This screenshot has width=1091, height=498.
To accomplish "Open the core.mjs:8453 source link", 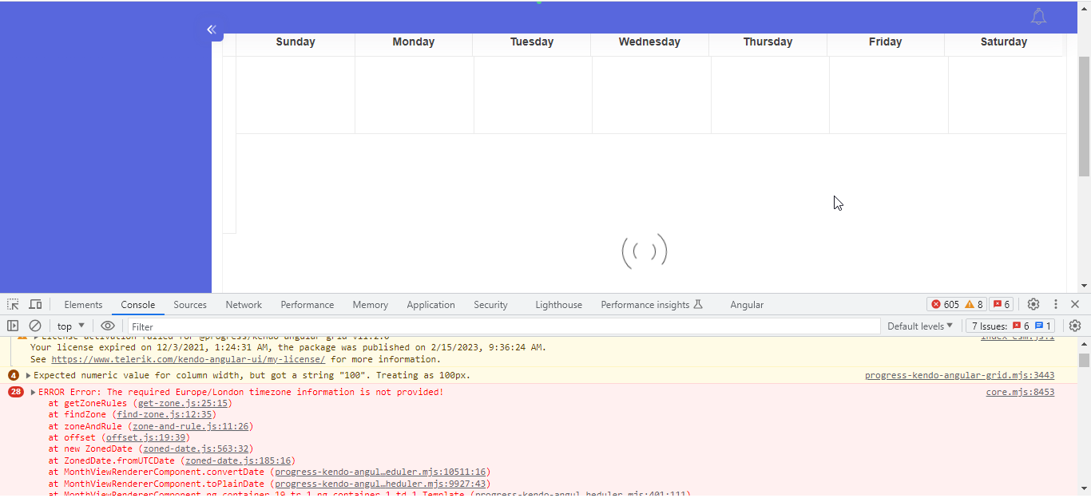I will click(1020, 393).
